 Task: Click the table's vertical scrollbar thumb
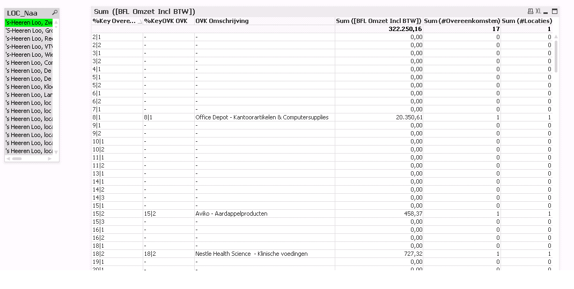(x=556, y=56)
